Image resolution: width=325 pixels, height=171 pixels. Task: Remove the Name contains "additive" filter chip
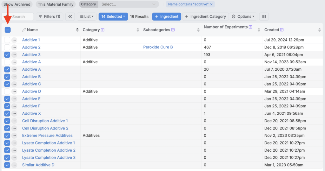211,4
